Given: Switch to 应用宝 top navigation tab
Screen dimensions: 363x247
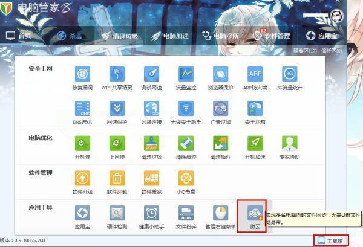Looking at the screenshot, I should [x=322, y=36].
